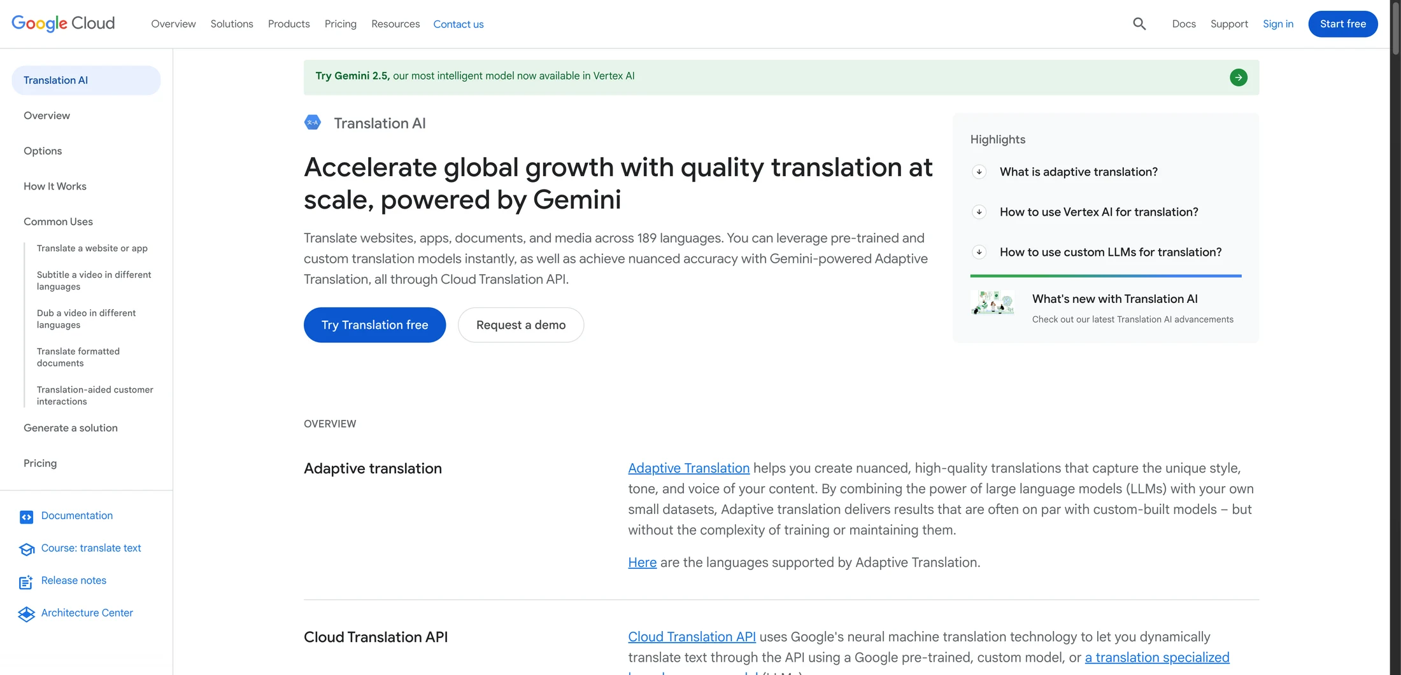Click What's new with Translation AI thumbnail
The image size is (1401, 675).
[x=992, y=303]
